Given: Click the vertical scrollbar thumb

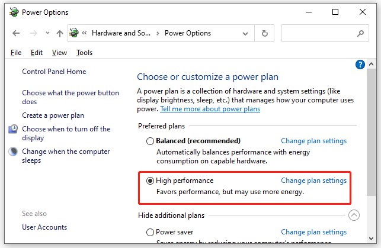Looking at the screenshot, I should coord(371,132).
